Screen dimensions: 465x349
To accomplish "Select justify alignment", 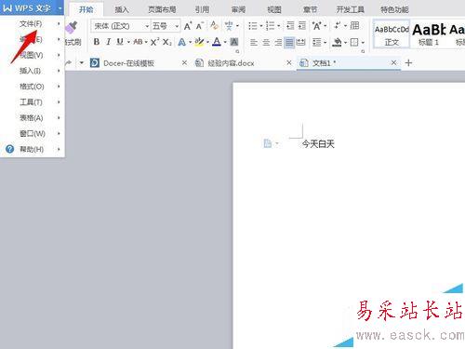I will coord(289,42).
